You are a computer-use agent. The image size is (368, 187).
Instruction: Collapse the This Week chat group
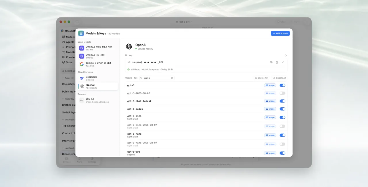(63, 120)
